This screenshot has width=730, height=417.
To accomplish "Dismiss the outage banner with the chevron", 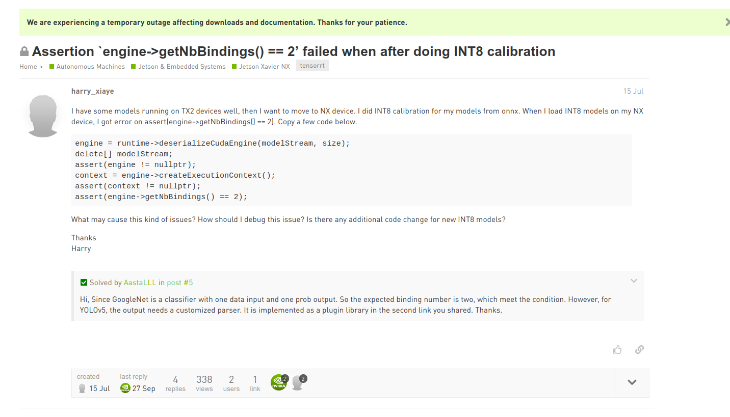I will click(x=727, y=22).
